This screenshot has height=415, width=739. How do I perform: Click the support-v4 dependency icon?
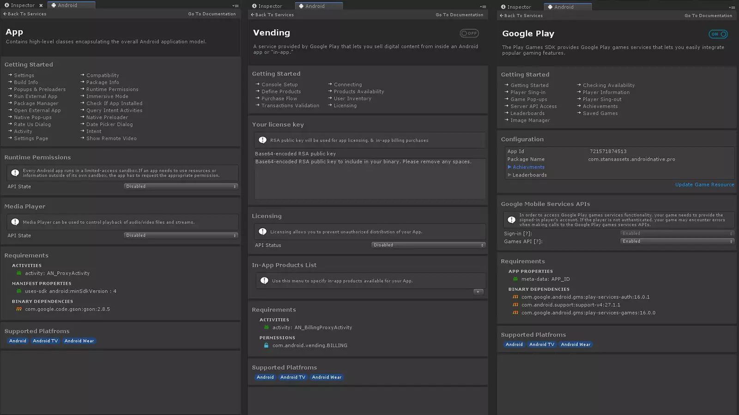coord(515,305)
